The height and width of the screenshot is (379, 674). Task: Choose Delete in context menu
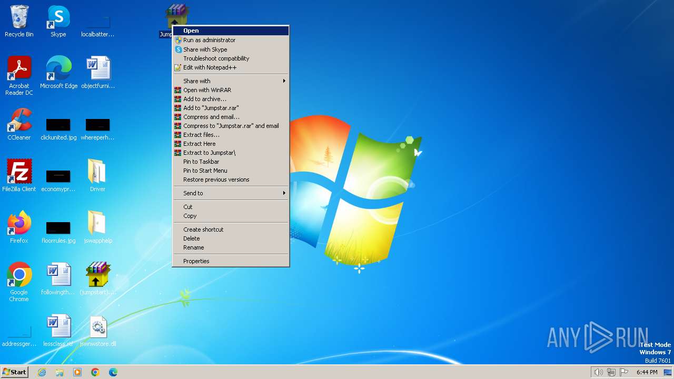point(231,238)
